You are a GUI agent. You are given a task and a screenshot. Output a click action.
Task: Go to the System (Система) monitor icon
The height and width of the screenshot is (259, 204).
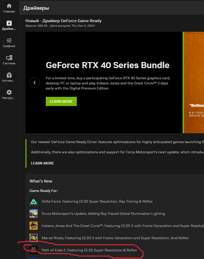click(9, 58)
